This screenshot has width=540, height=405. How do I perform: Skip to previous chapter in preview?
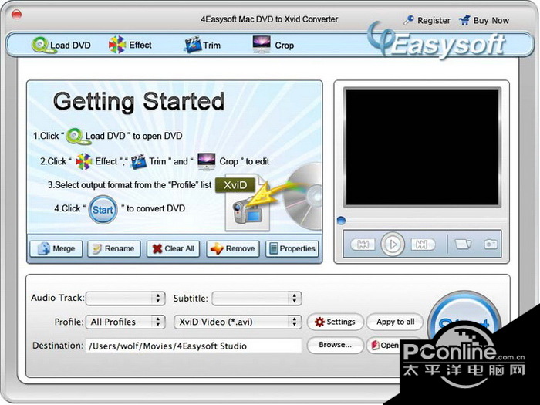pos(363,245)
